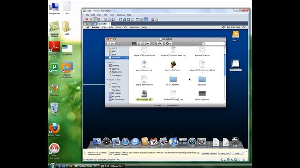The width and height of the screenshot is (300, 168).
Task: Launch Safari from the Dock
Action: 126,142
